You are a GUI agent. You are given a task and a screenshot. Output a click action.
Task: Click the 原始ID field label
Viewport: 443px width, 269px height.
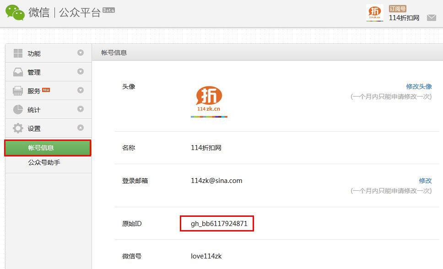[132, 224]
